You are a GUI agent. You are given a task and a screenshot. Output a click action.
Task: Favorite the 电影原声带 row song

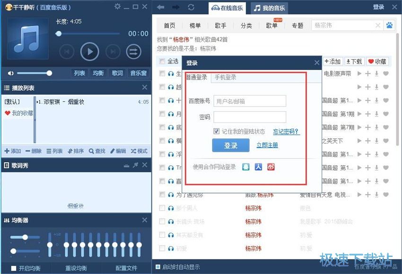coord(386,74)
